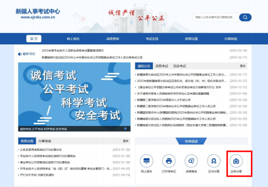Open 人民医院2025年公开招聘编制外工作人员公告
Viewport: 268px width, 187px height.
(x=176, y=119)
